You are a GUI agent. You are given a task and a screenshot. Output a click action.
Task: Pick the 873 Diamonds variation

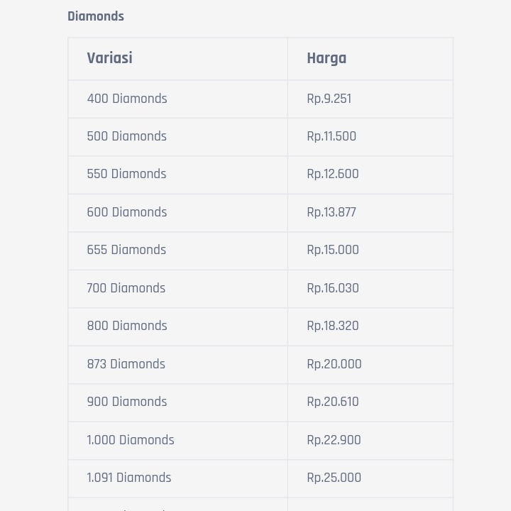(126, 364)
